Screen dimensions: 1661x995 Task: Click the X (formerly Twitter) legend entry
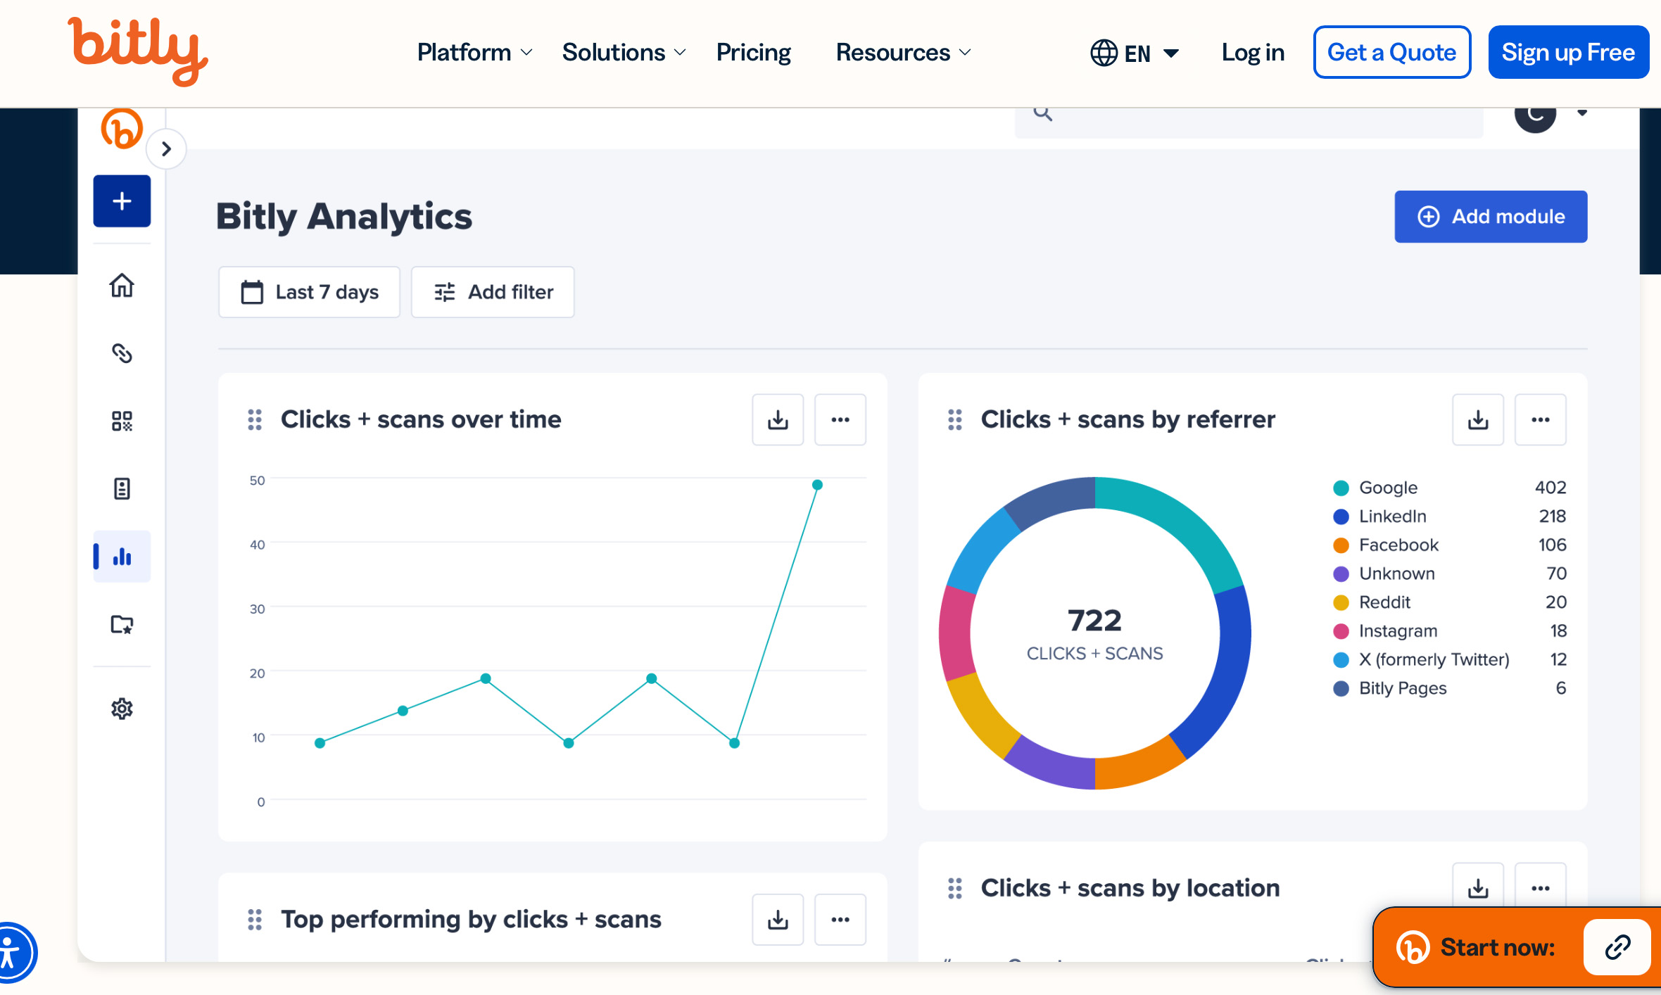pyautogui.click(x=1449, y=659)
